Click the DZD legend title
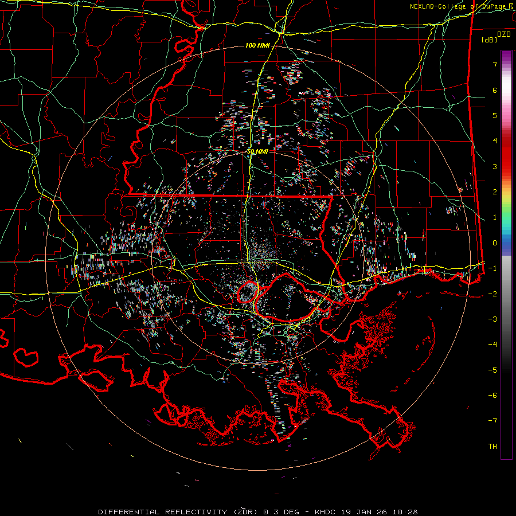 pyautogui.click(x=503, y=34)
